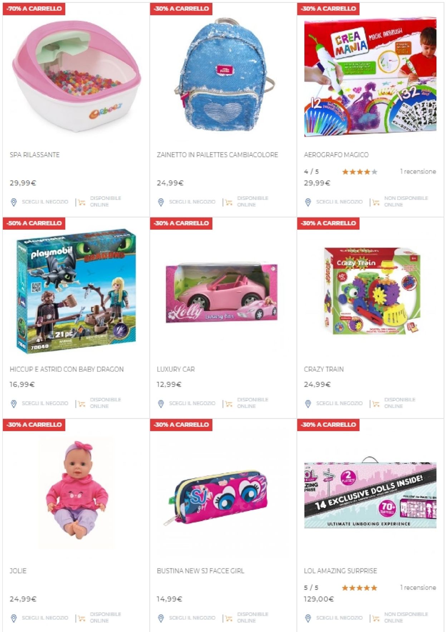
Task: Click location pin icon under Aerografo Magico
Action: [x=308, y=202]
